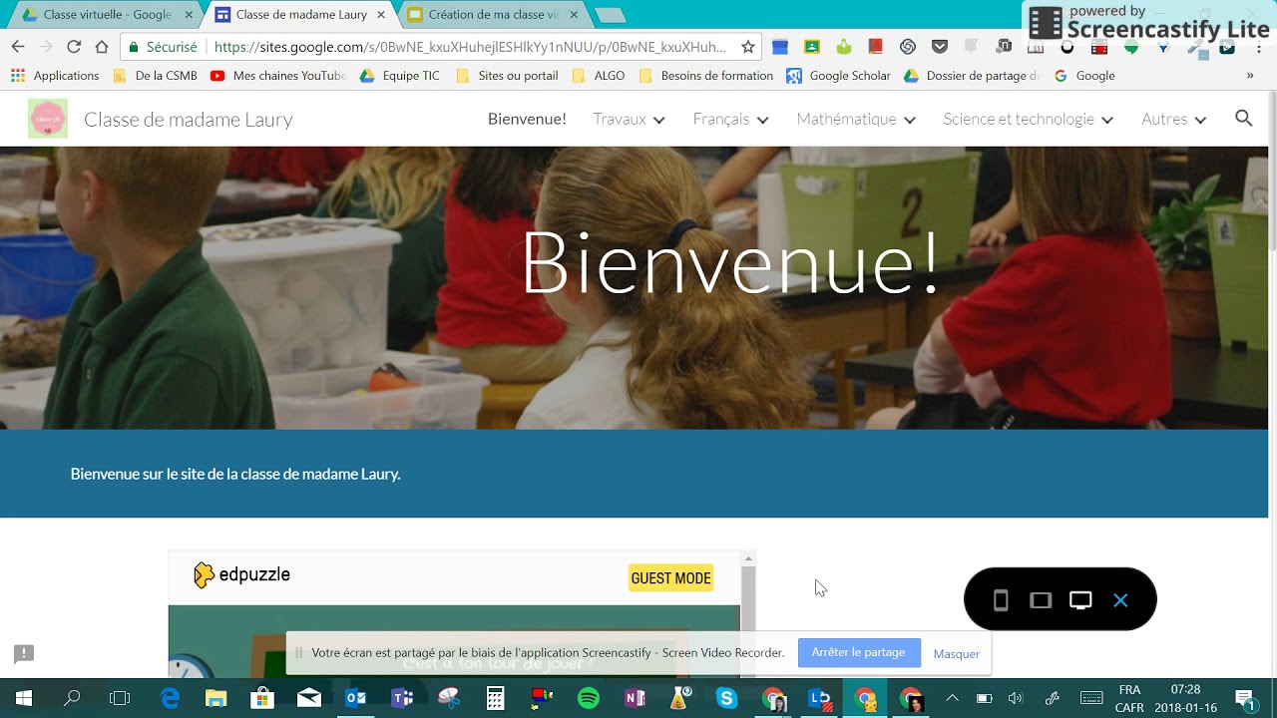Select the large screen preview icon
Image resolution: width=1277 pixels, height=718 pixels.
click(x=1080, y=600)
